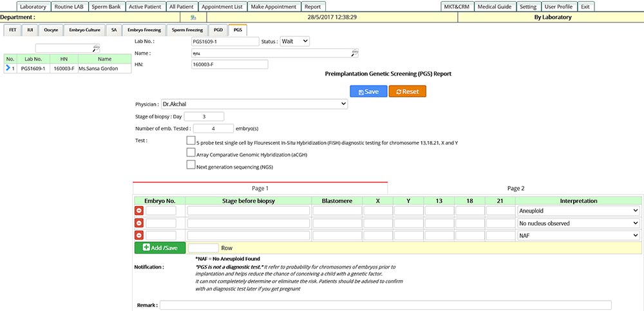
Task: Switch to the Embryo Freezing tab
Action: (x=144, y=30)
